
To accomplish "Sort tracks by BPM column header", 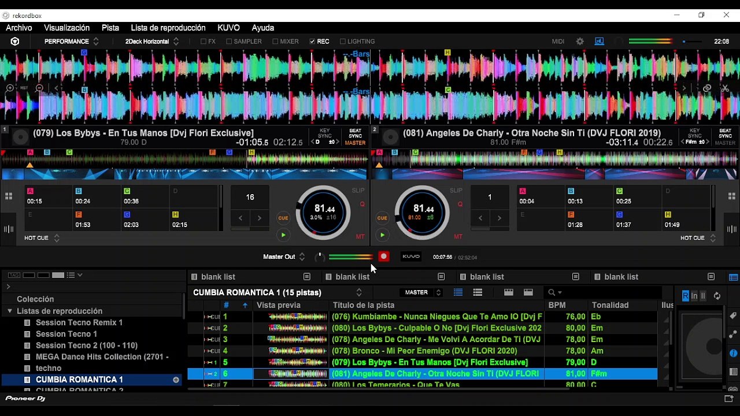I will click(x=557, y=305).
